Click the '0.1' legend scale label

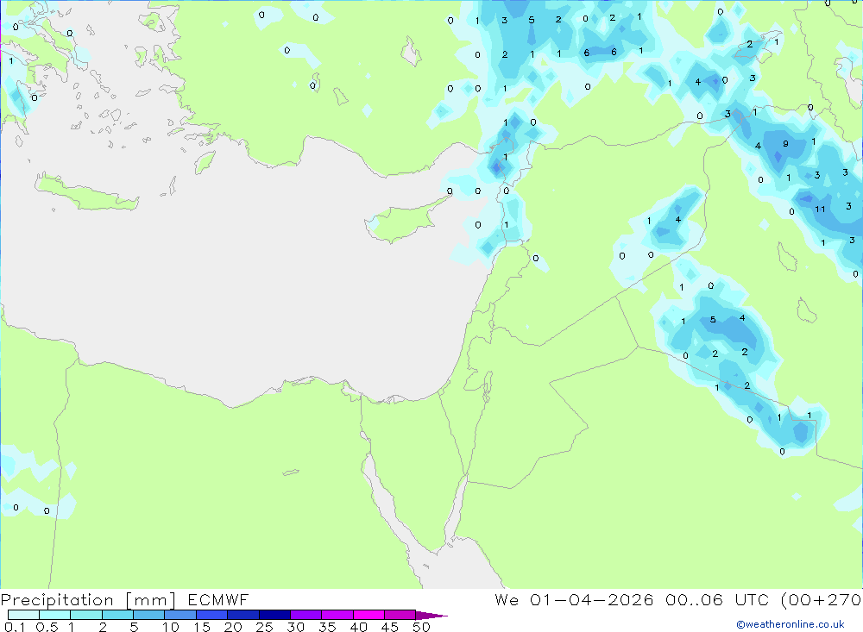pos(15,627)
